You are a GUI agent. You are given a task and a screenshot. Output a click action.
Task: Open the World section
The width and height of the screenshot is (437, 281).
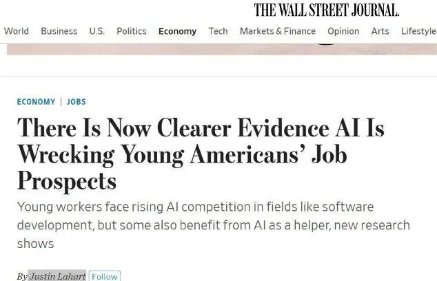17,31
